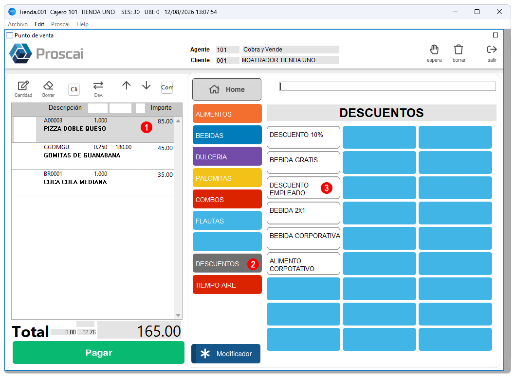Image resolution: width=515 pixels, height=377 pixels.
Task: Put sale on hold with espera icon
Action: coord(434,50)
